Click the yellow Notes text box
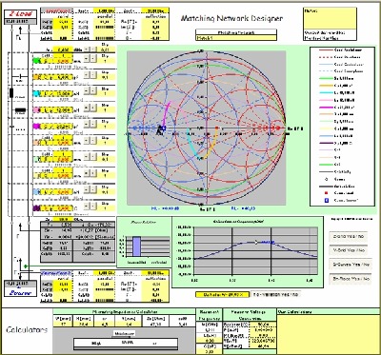The image size is (381, 355). click(330, 18)
